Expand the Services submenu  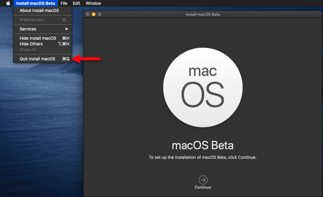(43, 29)
